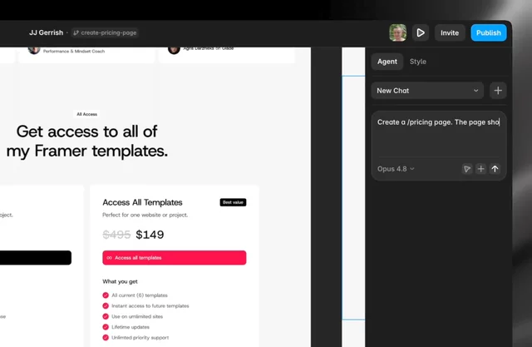532x347 pixels.
Task: Open the Invite dialog
Action: pos(450,32)
